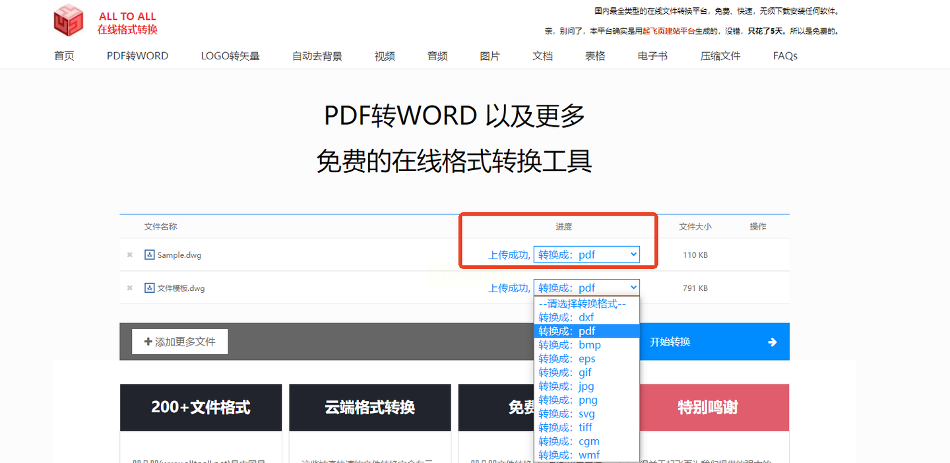950x463 pixels.
Task: Go to 首页 in the navigation bar
Action: (64, 56)
